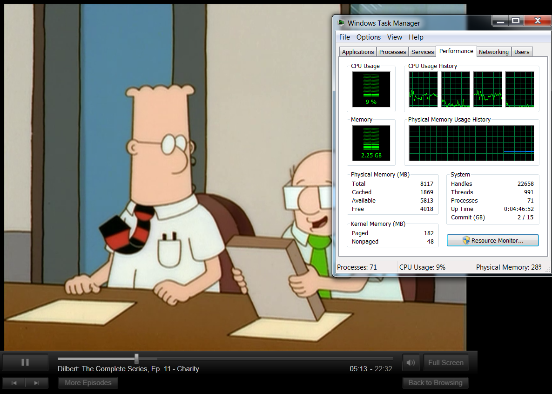The image size is (552, 394).
Task: Click the Paged kernel memory value 182
Action: click(429, 233)
